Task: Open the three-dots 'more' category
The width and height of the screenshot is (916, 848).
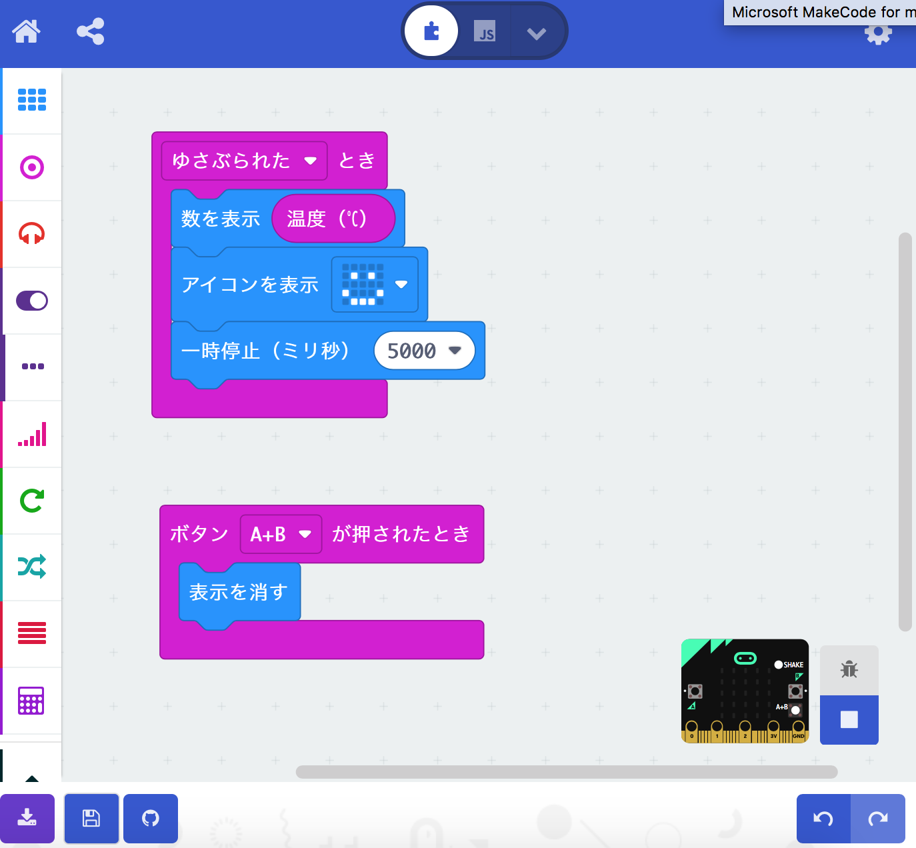Action: pyautogui.click(x=32, y=367)
